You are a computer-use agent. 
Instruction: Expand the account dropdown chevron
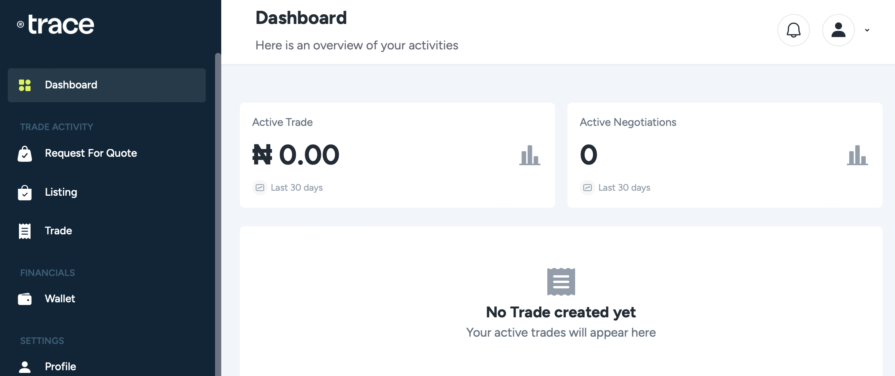point(867,30)
